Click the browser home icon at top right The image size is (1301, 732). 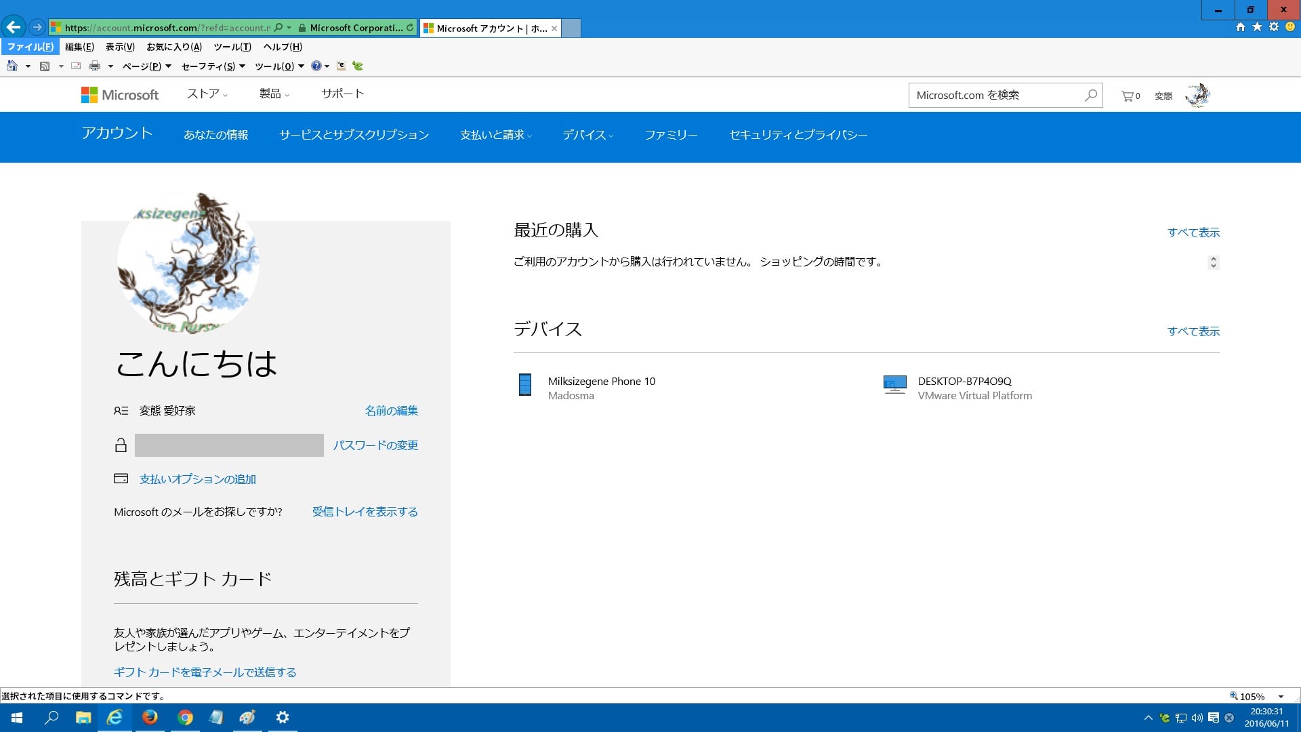pyautogui.click(x=1241, y=27)
